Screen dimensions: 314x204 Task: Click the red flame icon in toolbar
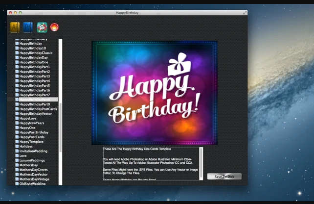(x=54, y=27)
